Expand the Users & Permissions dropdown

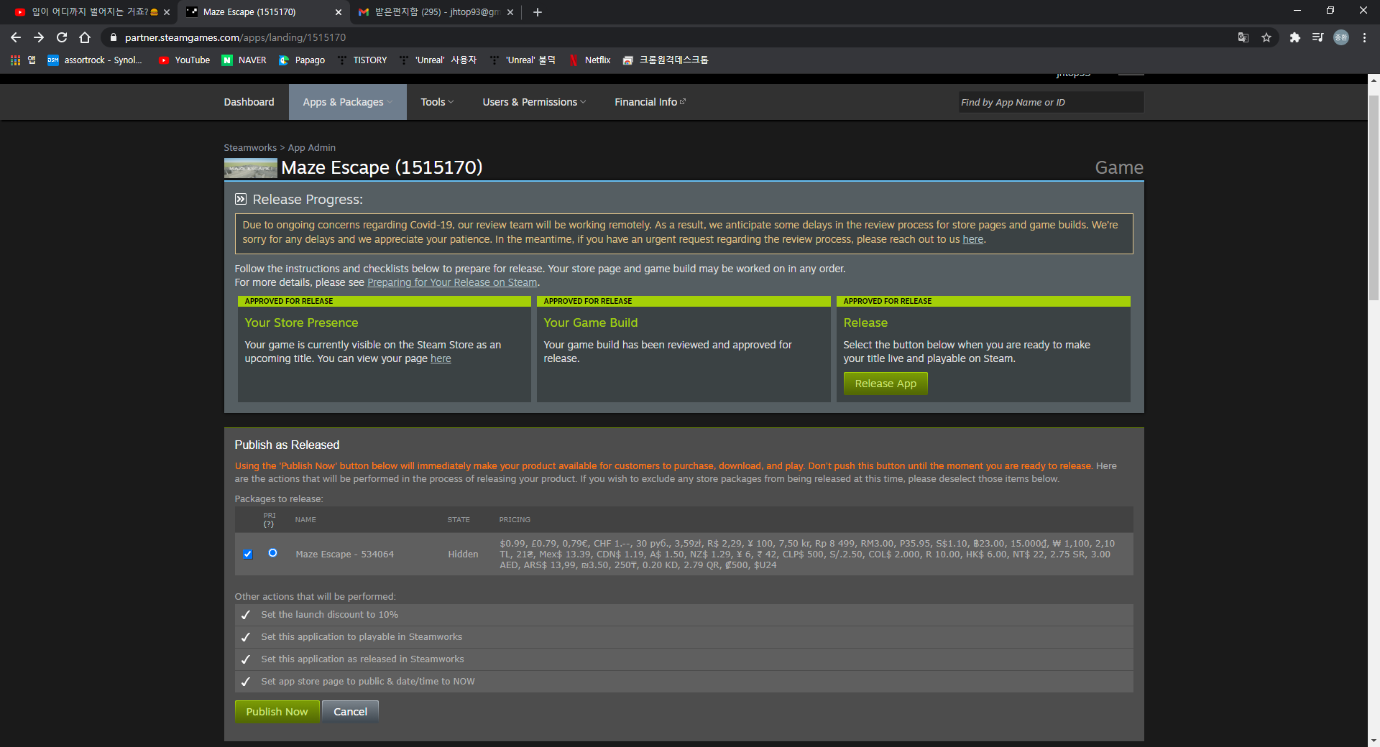(534, 102)
